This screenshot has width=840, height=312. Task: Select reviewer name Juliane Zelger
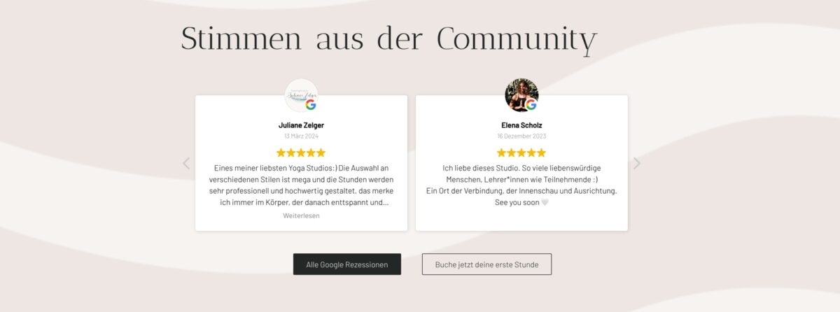point(301,125)
